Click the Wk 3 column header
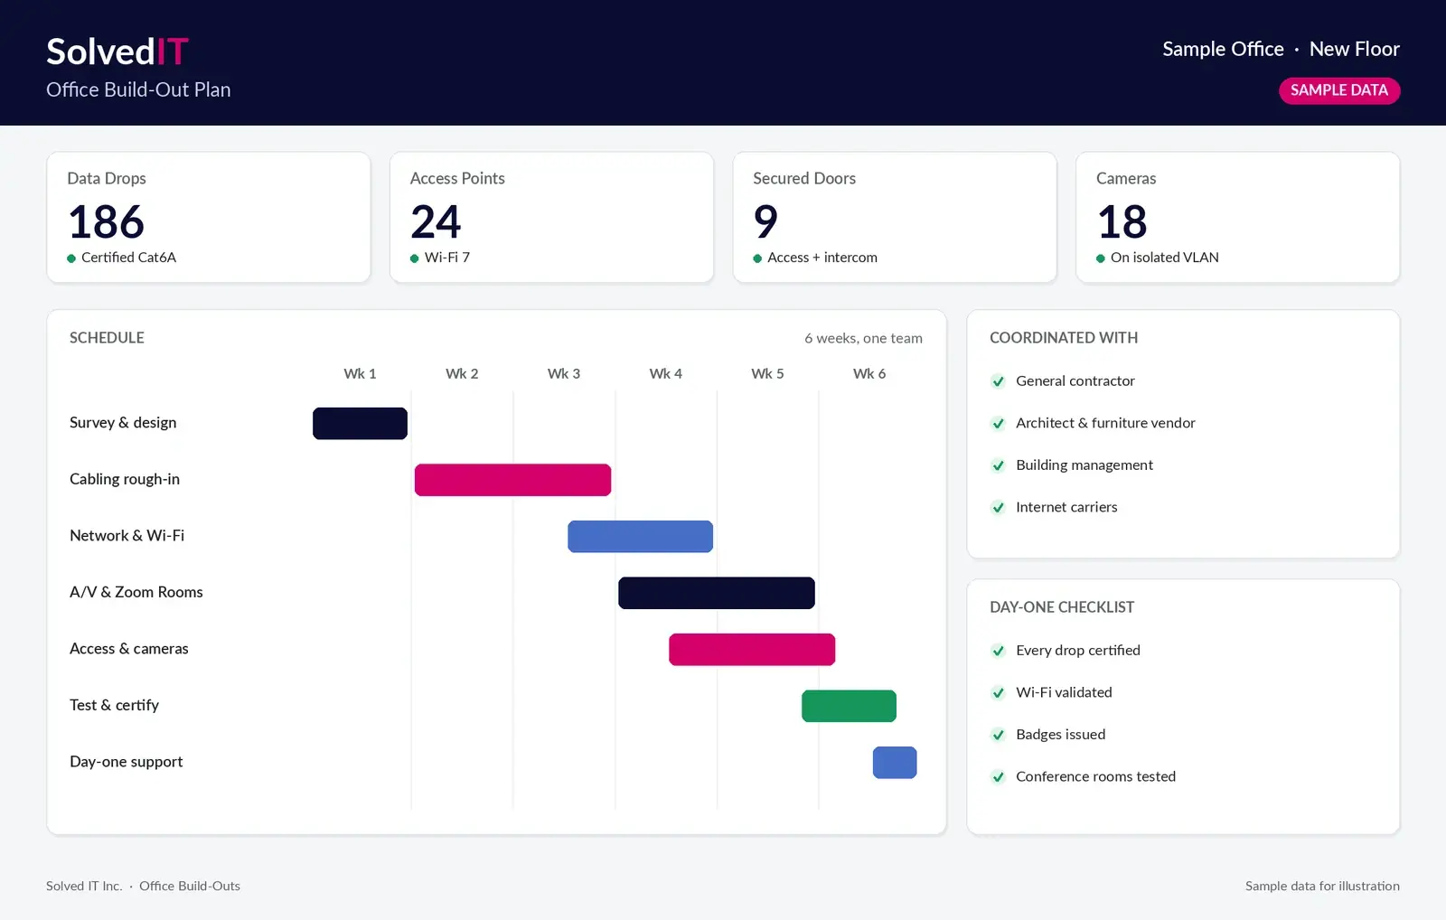 564,373
